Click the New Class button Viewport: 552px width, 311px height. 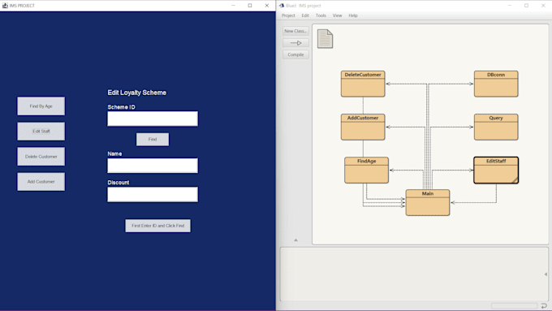coord(295,31)
